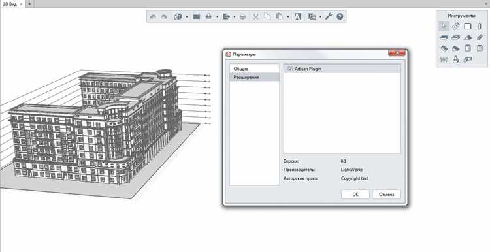Screen dimensions: 490x252
Task: Click the export icon with arrow
Action: click(x=226, y=16)
